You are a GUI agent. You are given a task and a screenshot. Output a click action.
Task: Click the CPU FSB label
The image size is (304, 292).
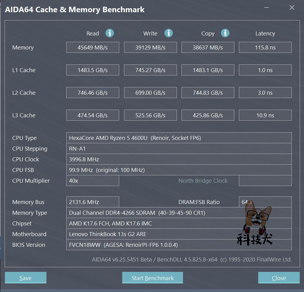pyautogui.click(x=23, y=170)
